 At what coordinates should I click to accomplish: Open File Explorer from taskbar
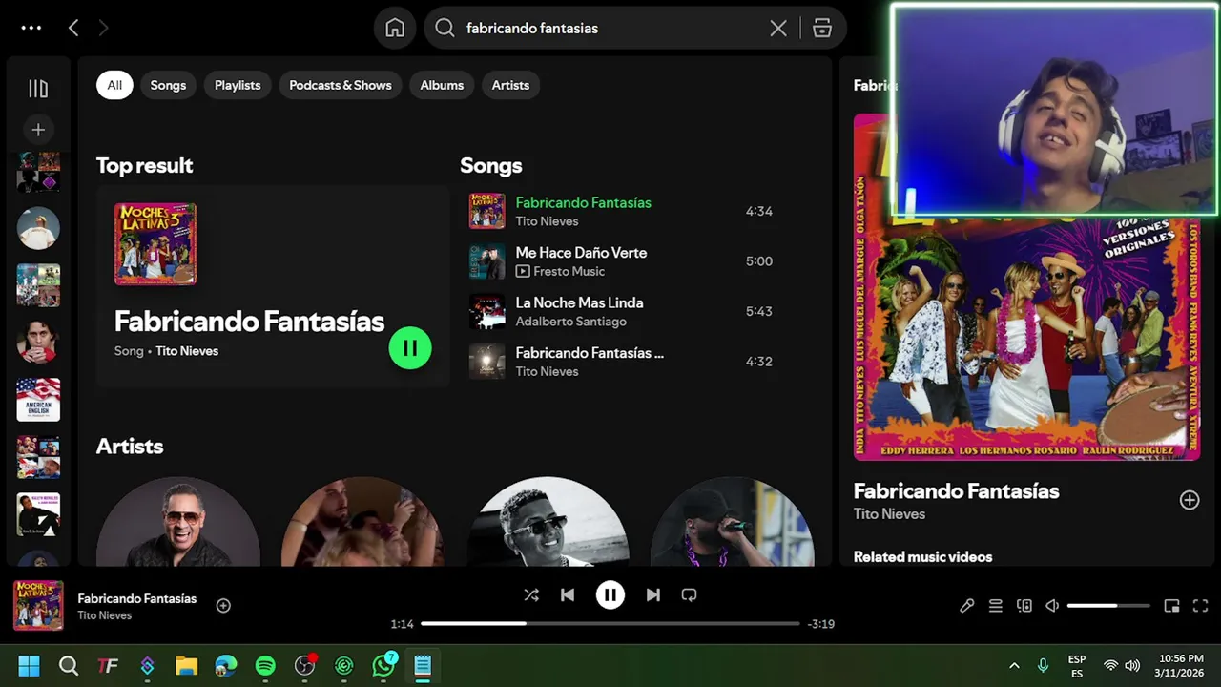pos(186,665)
